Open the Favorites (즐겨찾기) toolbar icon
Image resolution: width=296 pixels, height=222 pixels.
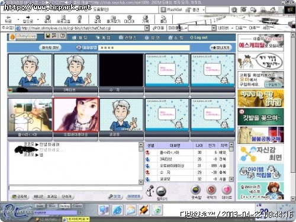pyautogui.click(x=113, y=19)
